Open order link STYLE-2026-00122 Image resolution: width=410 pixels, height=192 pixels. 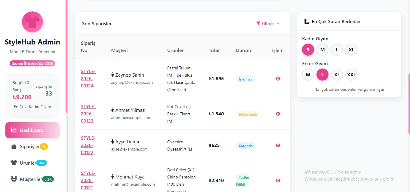pyautogui.click(x=88, y=145)
